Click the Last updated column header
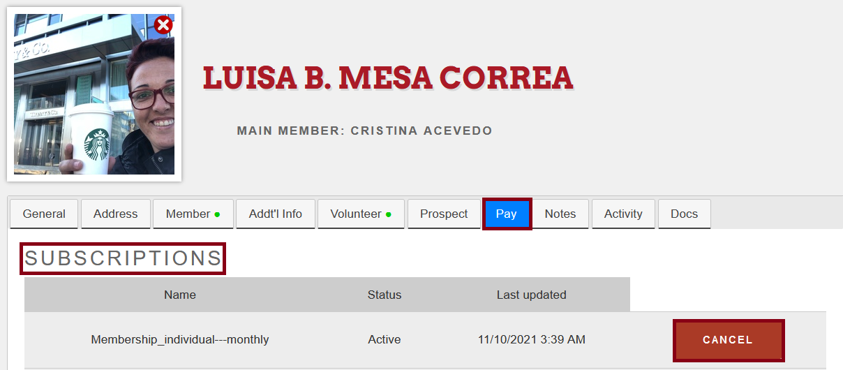Viewport: 843px width, 370px height. [x=532, y=295]
